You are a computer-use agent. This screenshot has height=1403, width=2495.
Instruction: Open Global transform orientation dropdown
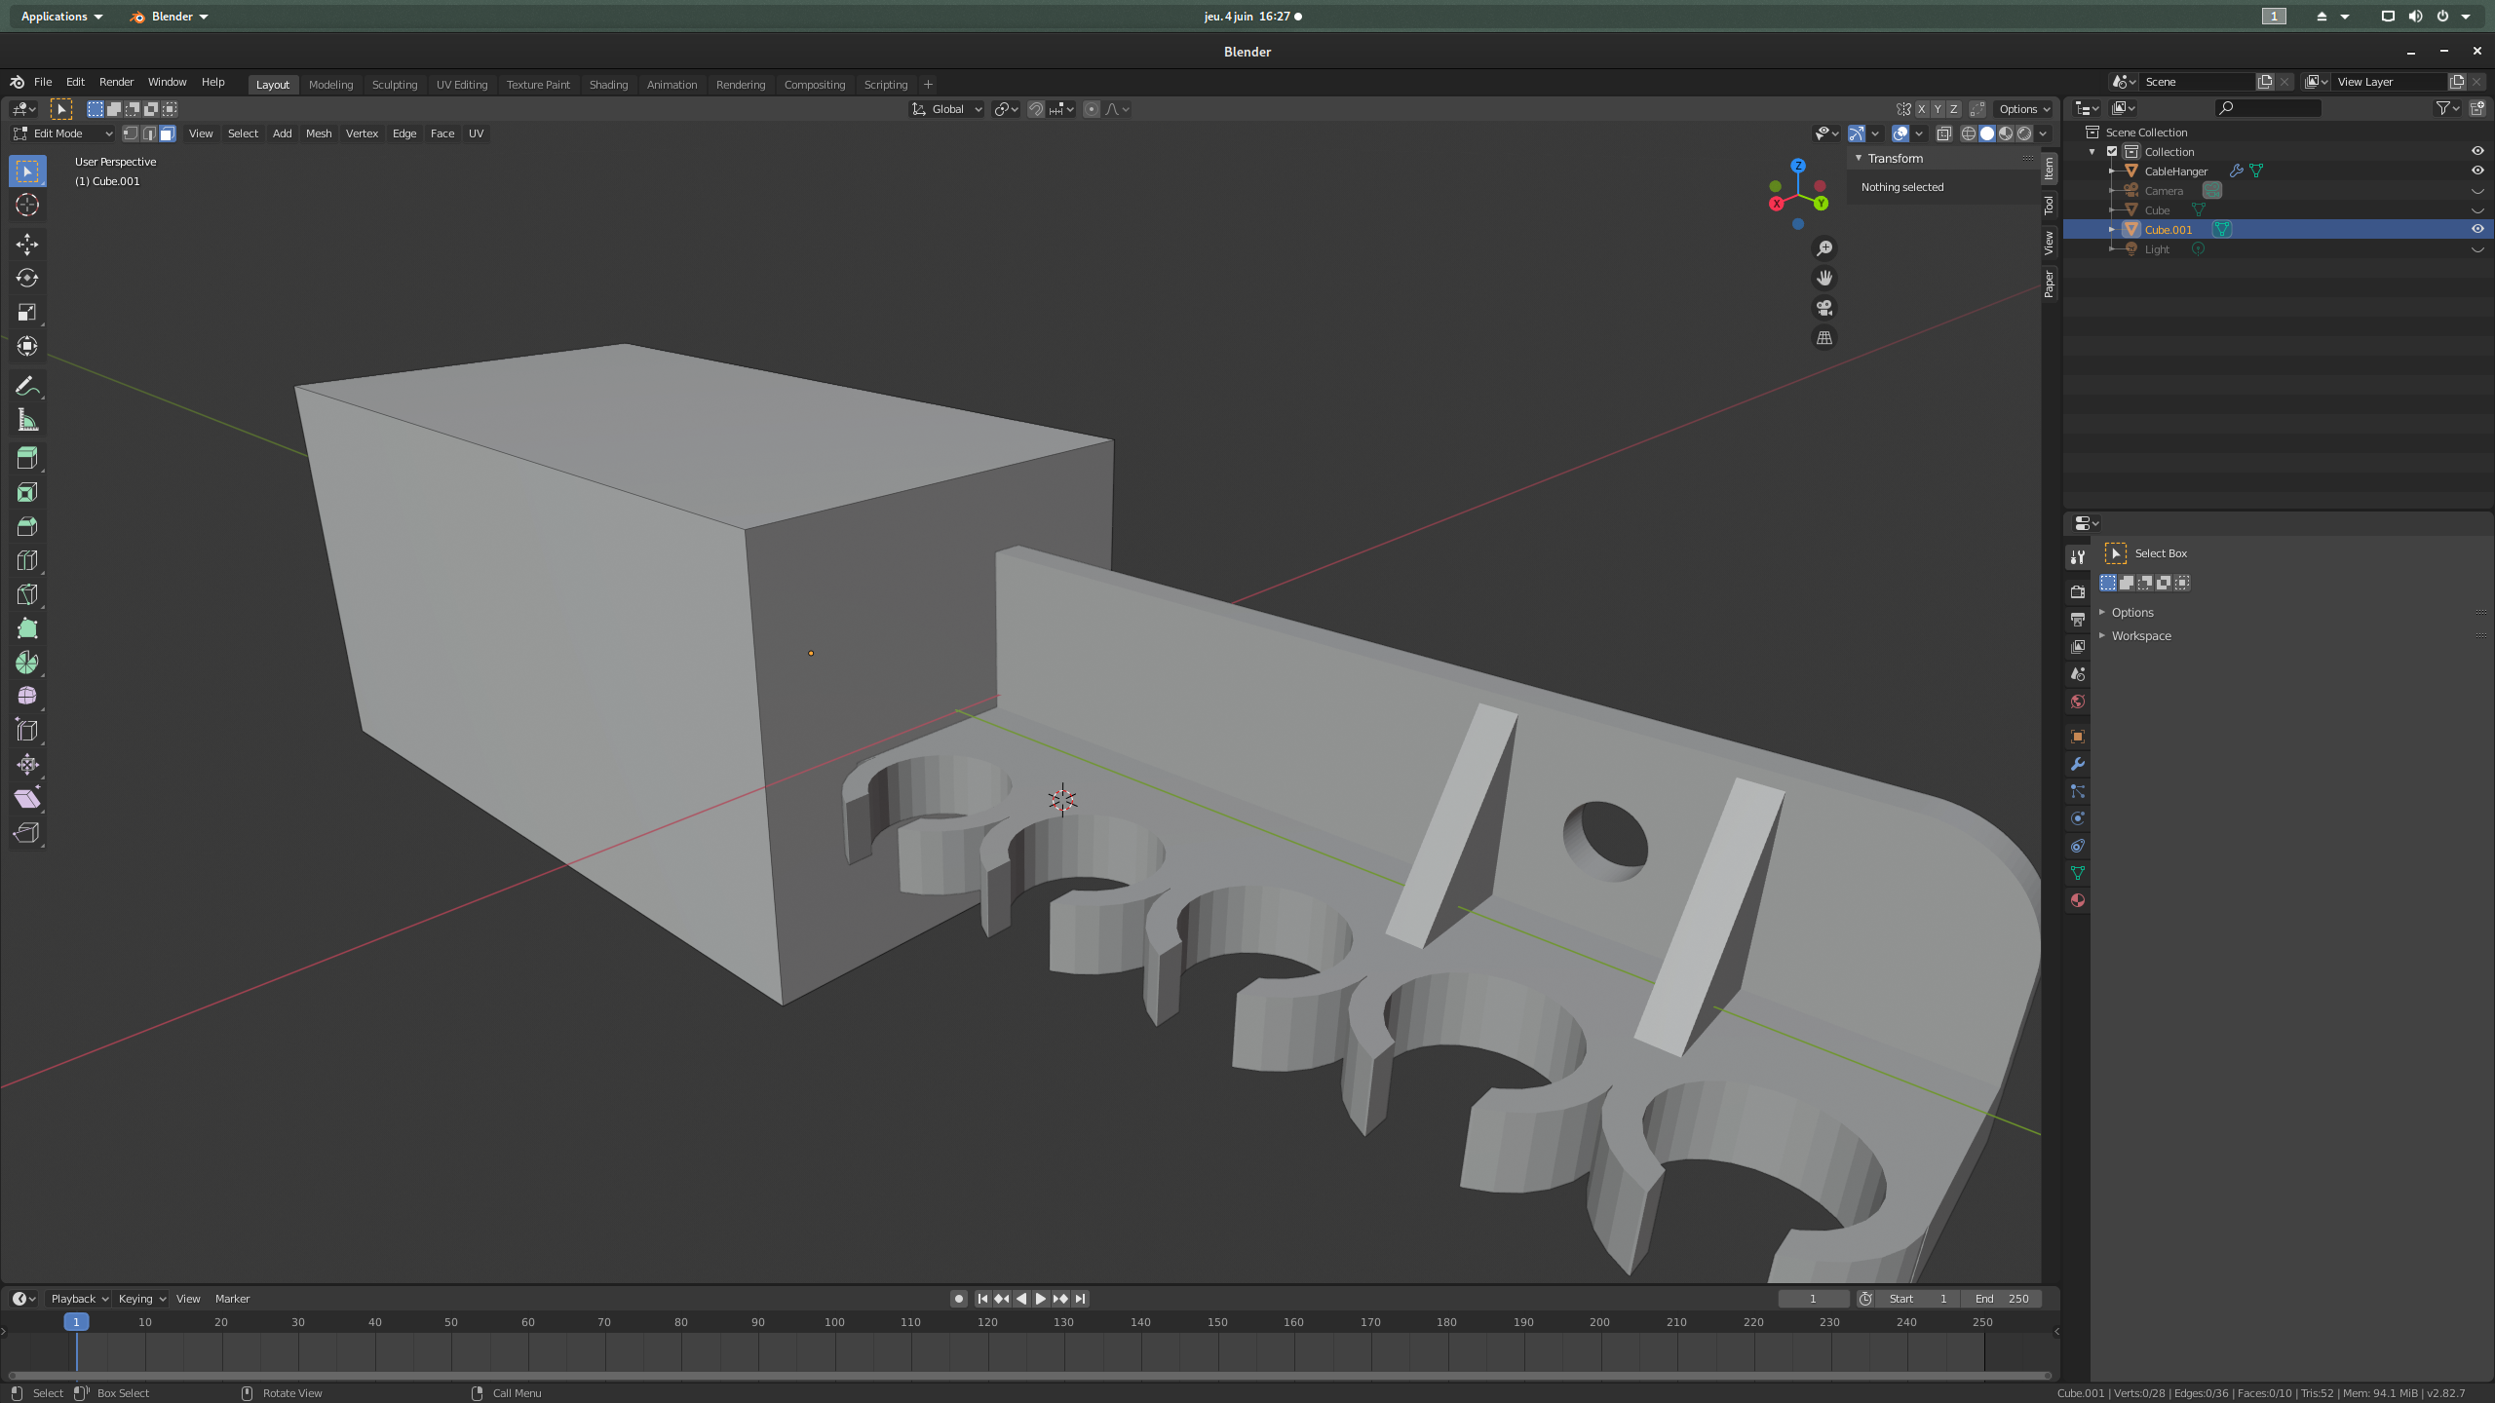[x=946, y=109]
